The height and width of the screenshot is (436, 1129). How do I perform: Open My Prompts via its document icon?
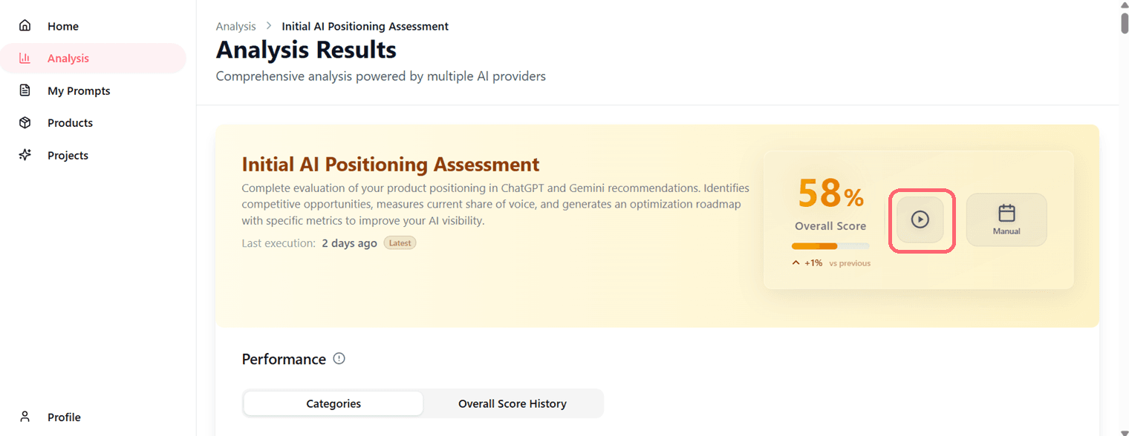point(25,90)
